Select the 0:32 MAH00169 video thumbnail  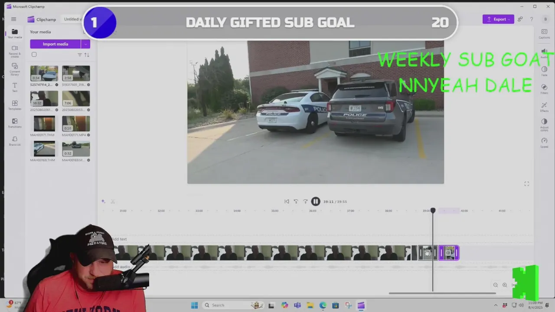(76, 149)
